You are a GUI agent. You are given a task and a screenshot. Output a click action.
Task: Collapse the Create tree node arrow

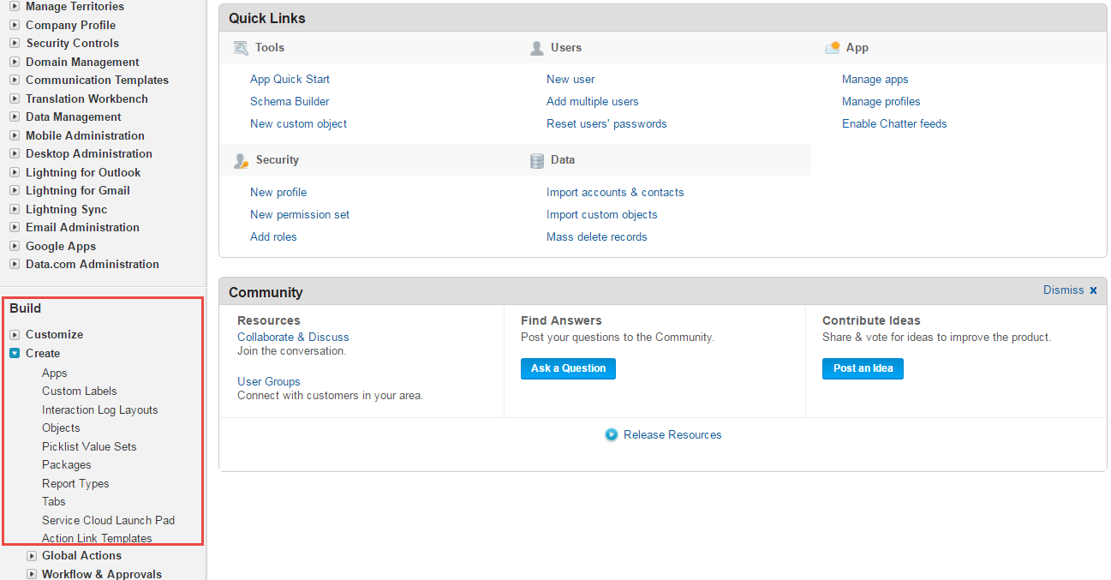point(15,353)
